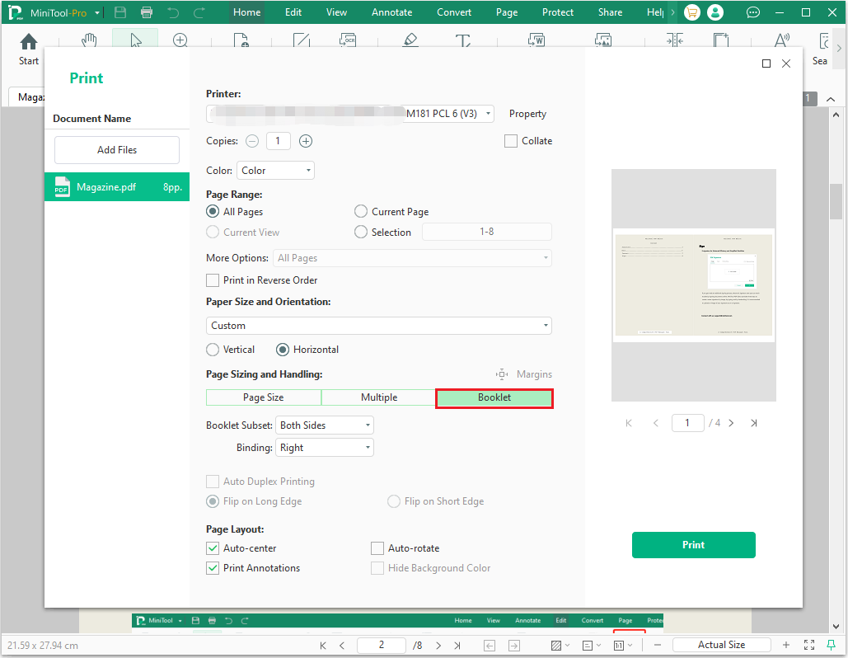The height and width of the screenshot is (658, 848).
Task: Expand the paper size Custom dropdown
Action: click(x=378, y=326)
